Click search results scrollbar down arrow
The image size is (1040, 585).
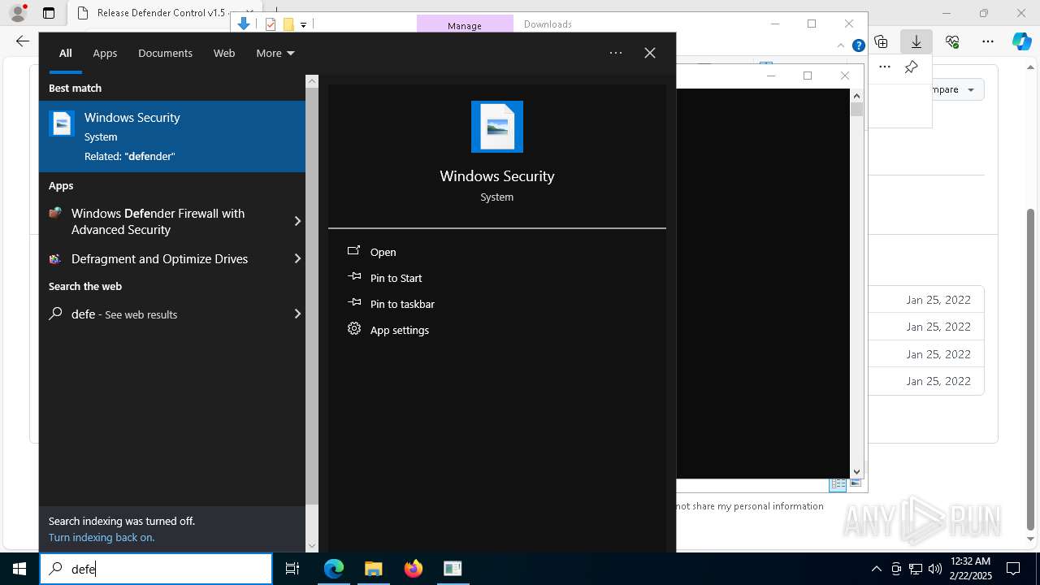(x=312, y=546)
